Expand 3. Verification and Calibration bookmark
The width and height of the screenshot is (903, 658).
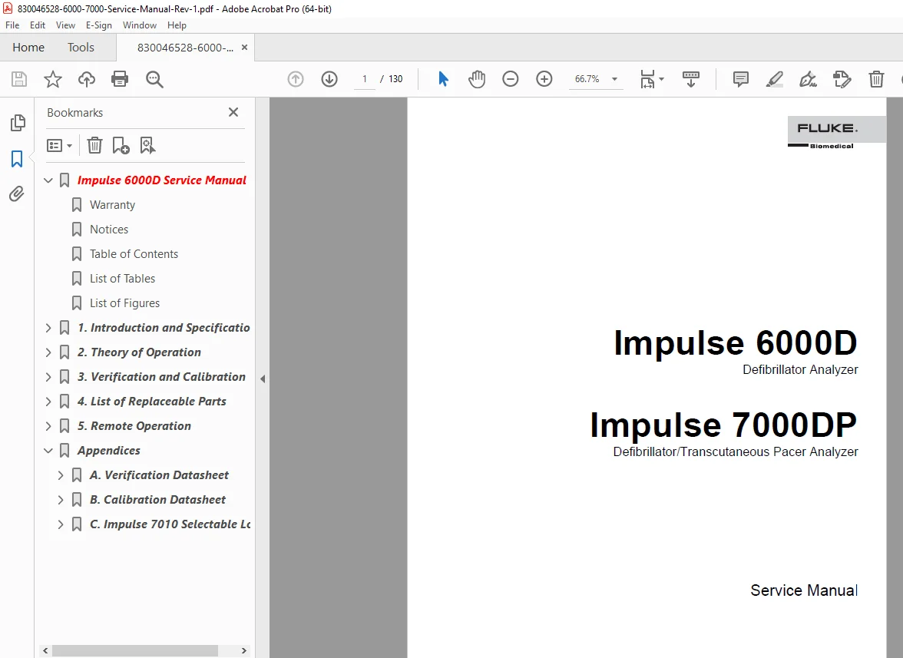48,377
